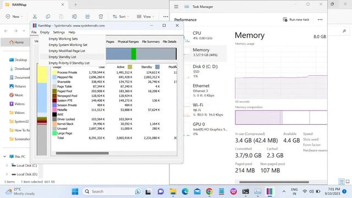Go back in File Explorer
The image size is (352, 198).
pos(6,31)
